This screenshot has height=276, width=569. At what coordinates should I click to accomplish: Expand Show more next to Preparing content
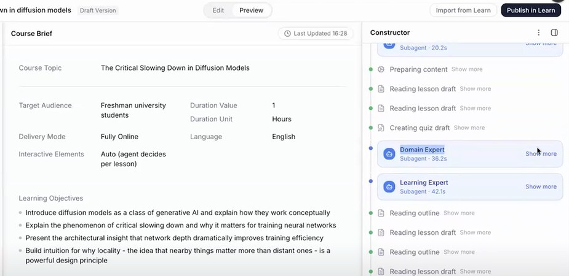point(467,69)
